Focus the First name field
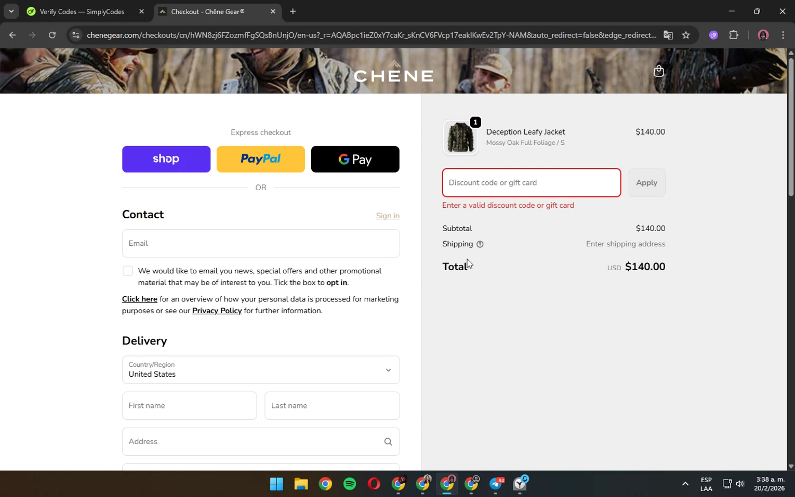795x497 pixels. tap(189, 406)
